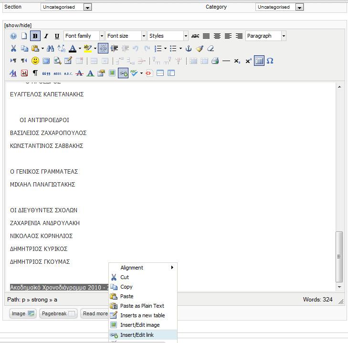Screen dimensions: 348x343
Task: Open the Category dropdown
Action: click(279, 7)
